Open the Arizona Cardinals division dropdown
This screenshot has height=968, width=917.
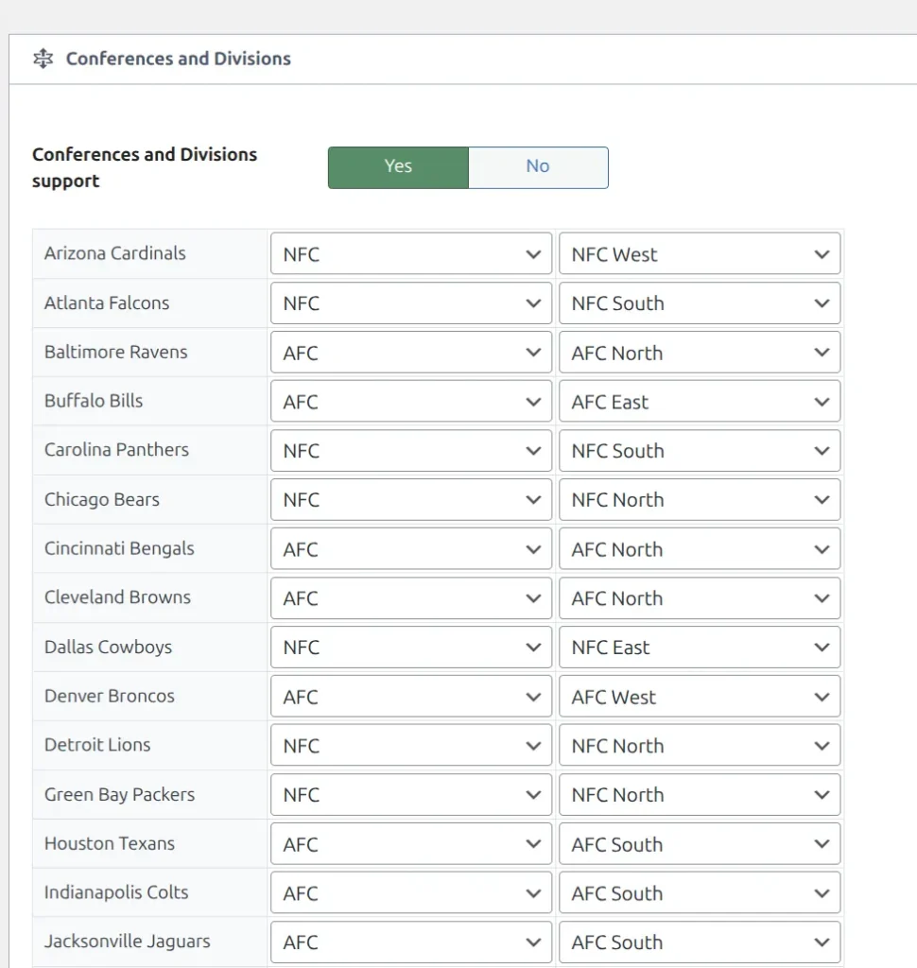point(699,253)
